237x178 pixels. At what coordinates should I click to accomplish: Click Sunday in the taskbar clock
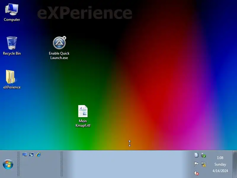[x=220, y=164]
